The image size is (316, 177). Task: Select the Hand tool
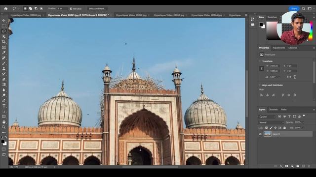tap(4, 122)
